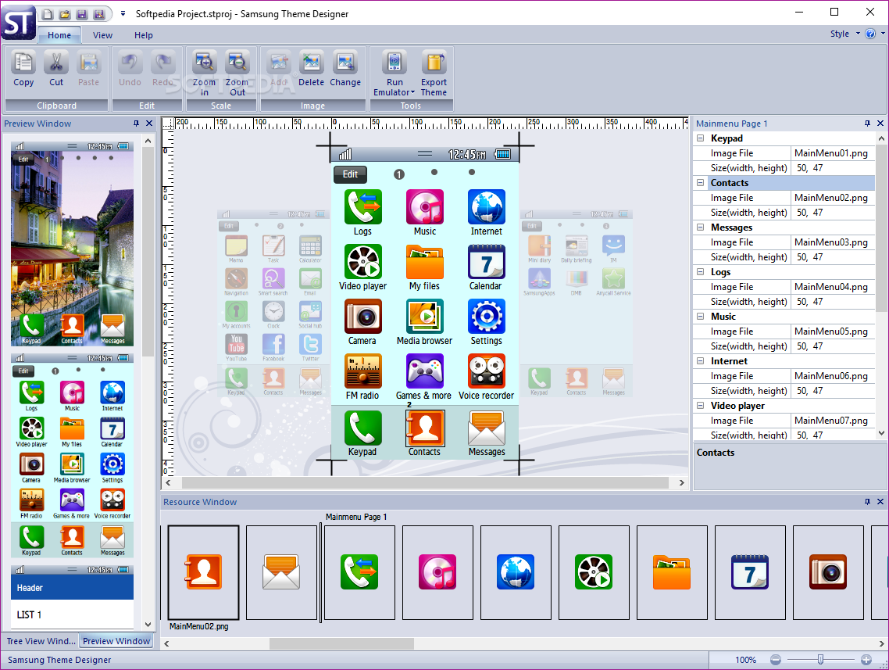Select the Logs icon on canvas phone
This screenshot has width=889, height=670.
point(362,207)
